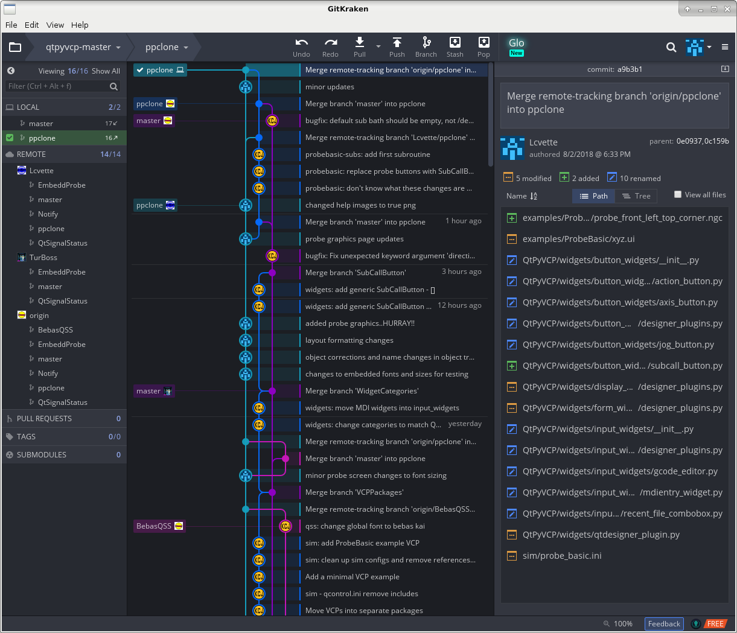
Task: Collapse the LOCAL section
Action: click(x=63, y=107)
